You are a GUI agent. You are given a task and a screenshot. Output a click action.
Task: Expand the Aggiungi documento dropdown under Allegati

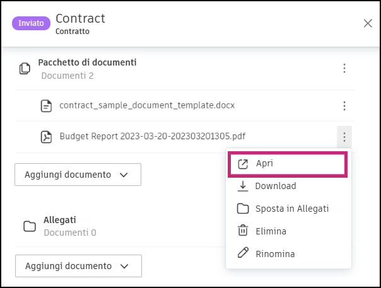pyautogui.click(x=78, y=266)
